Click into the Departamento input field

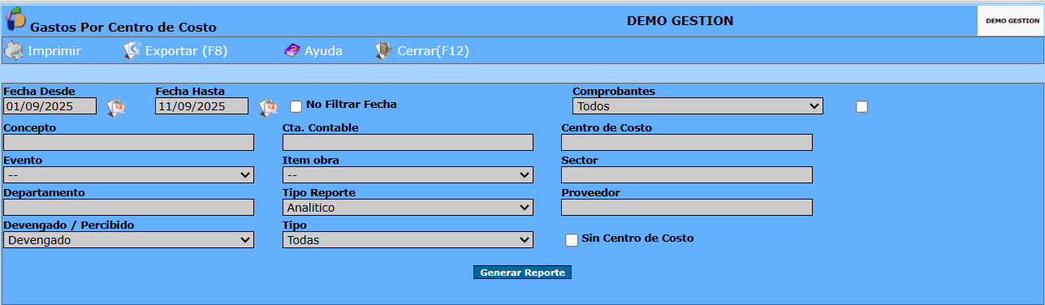129,208
